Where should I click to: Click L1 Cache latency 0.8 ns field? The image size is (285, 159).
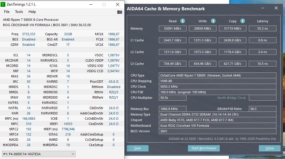tap(262, 40)
